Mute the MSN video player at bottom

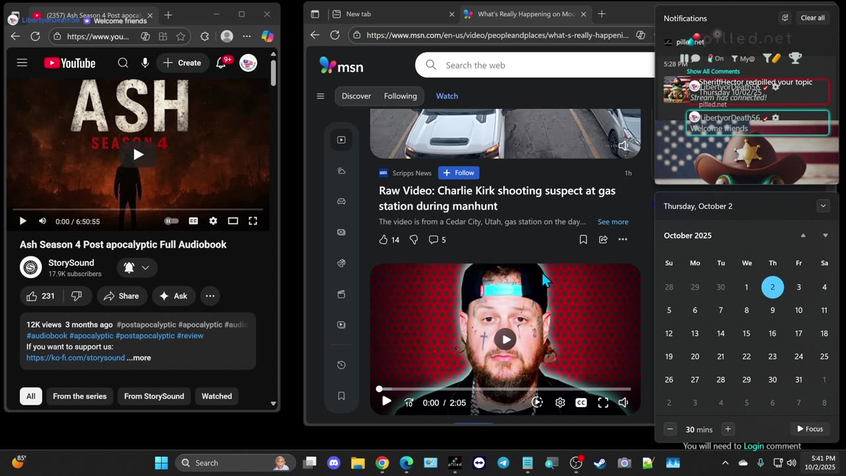(623, 402)
